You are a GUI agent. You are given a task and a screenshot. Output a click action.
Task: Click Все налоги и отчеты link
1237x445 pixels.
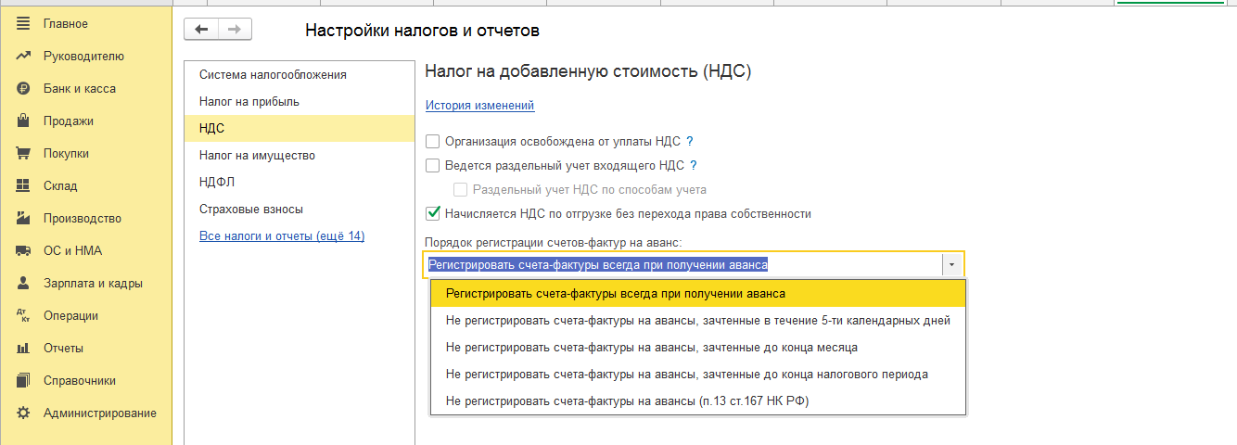(282, 236)
